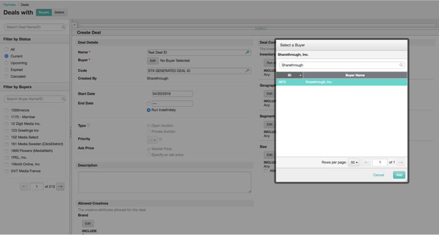Select the Upcoming status filter
The width and height of the screenshot is (439, 235).
click(6, 63)
